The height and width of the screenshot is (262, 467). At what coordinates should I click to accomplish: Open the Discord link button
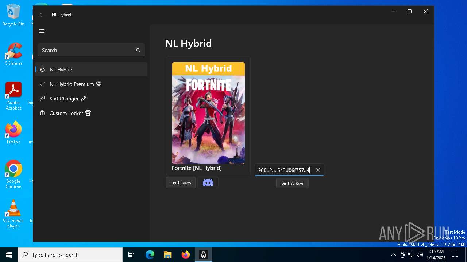(208, 183)
